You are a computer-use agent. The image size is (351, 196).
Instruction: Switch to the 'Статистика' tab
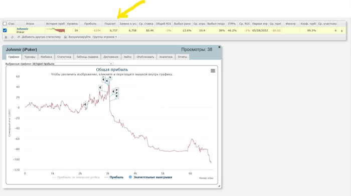click(64, 57)
